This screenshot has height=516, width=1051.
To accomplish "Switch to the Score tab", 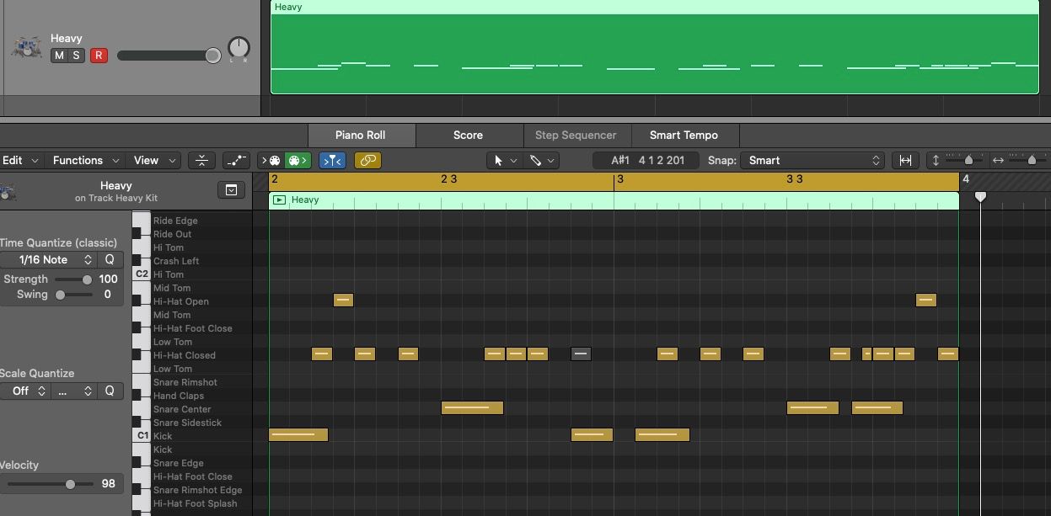I will pyautogui.click(x=468, y=135).
